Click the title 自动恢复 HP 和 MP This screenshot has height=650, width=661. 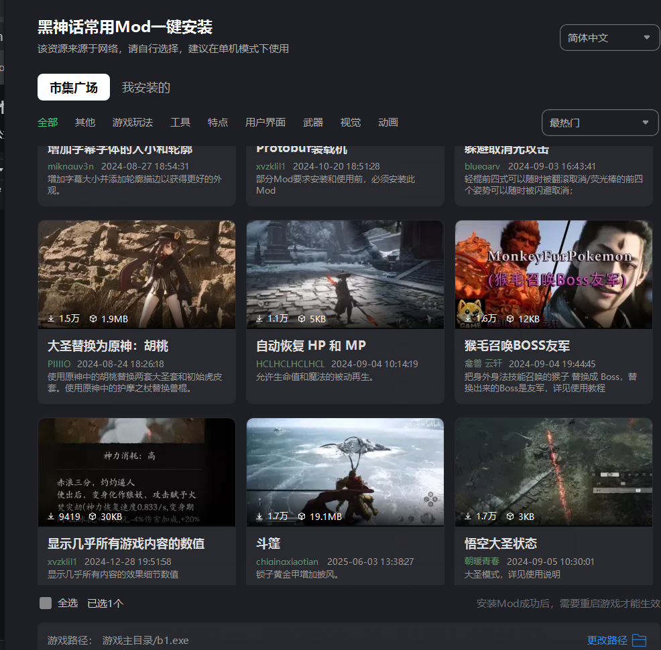coord(311,346)
